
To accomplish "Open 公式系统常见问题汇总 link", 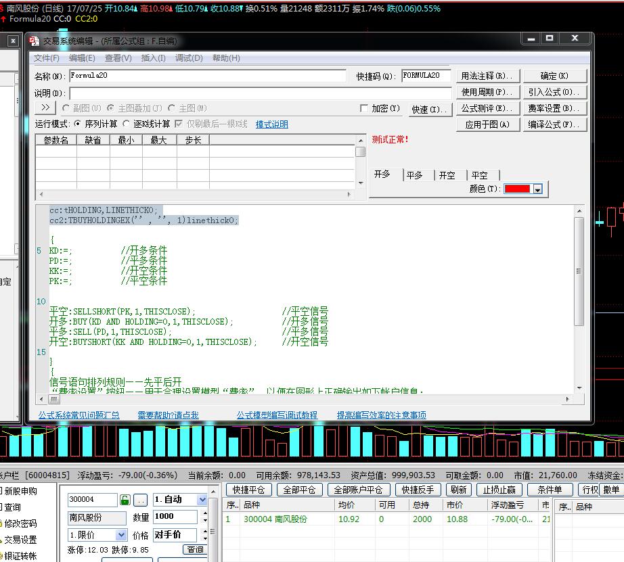I will click(x=79, y=415).
